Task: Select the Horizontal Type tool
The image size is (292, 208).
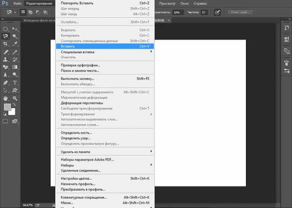Action: [x=15, y=83]
